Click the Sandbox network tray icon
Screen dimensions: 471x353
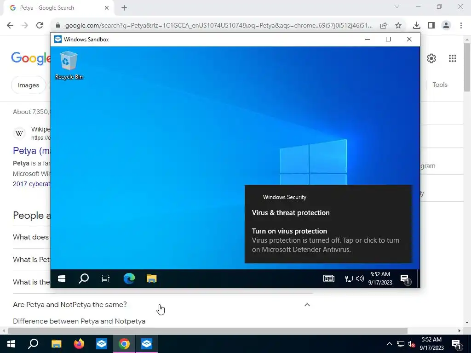coord(349,279)
